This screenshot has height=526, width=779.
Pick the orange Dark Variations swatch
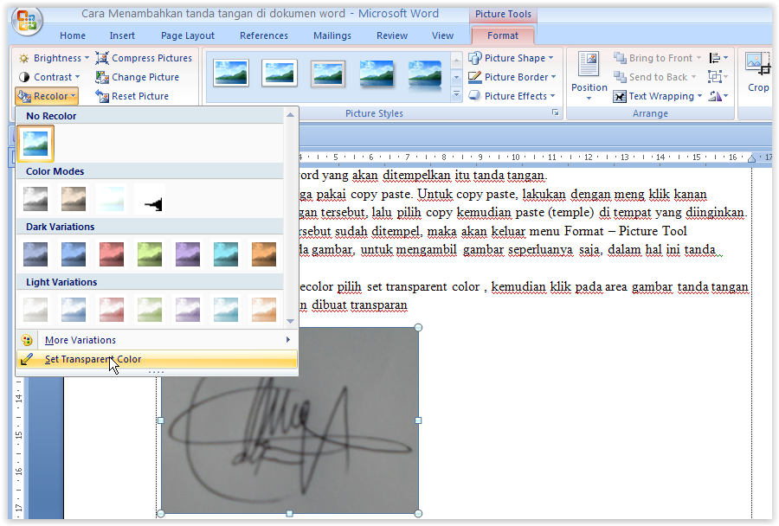pyautogui.click(x=264, y=253)
